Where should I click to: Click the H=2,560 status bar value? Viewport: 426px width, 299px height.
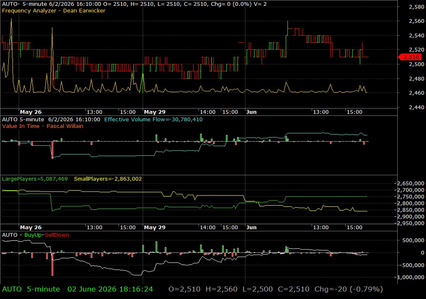point(221,289)
